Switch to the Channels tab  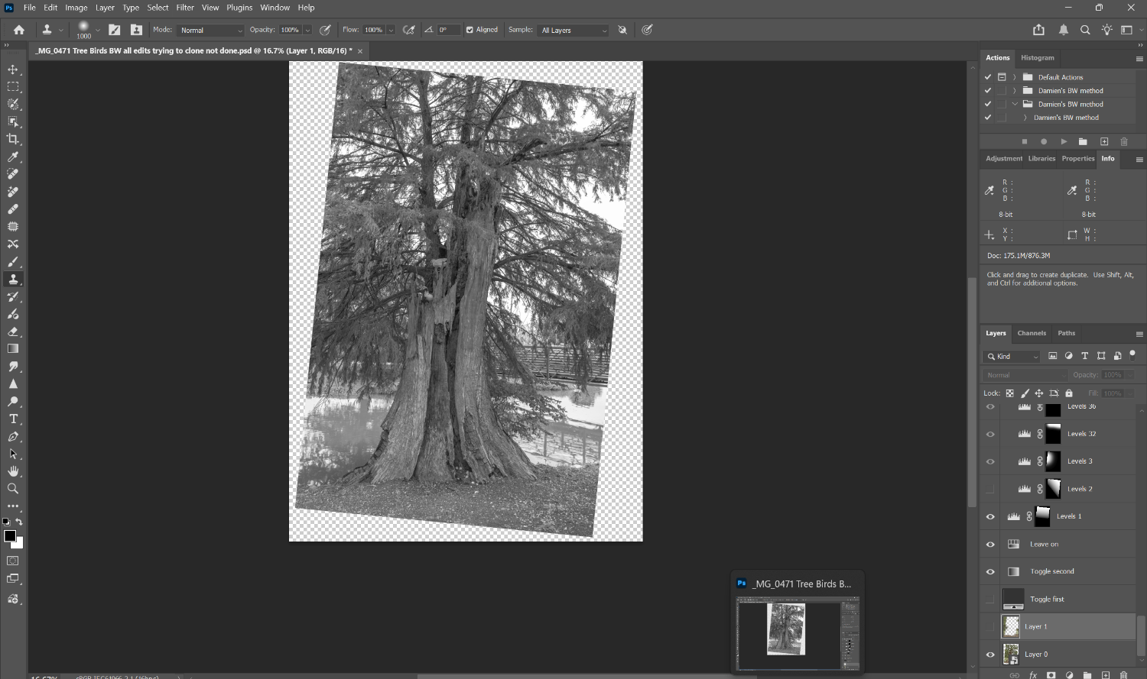(1032, 333)
